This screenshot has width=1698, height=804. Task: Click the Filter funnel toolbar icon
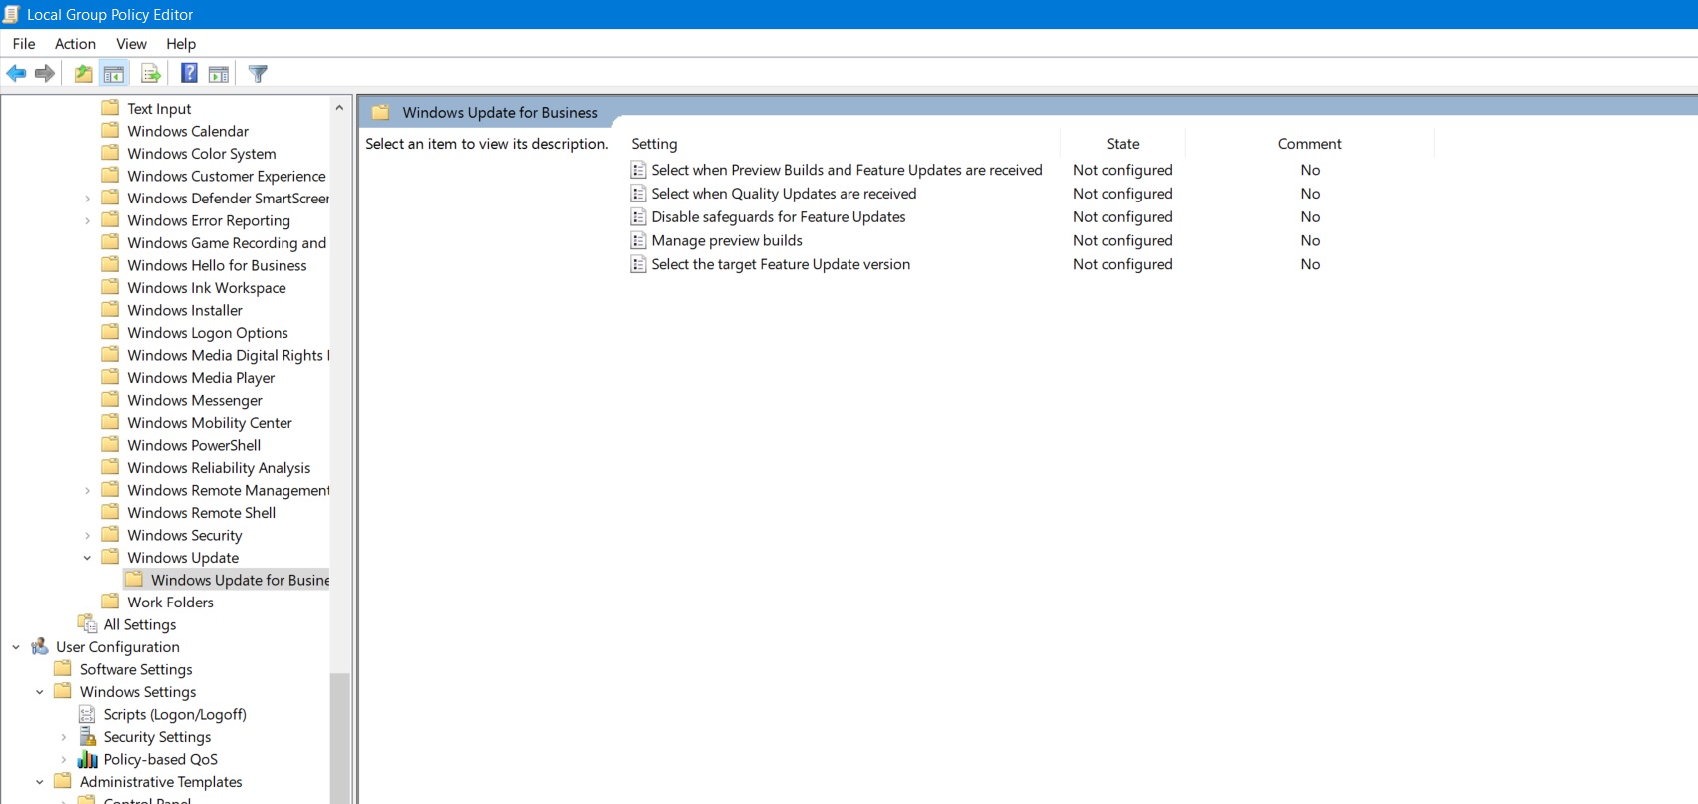click(258, 73)
